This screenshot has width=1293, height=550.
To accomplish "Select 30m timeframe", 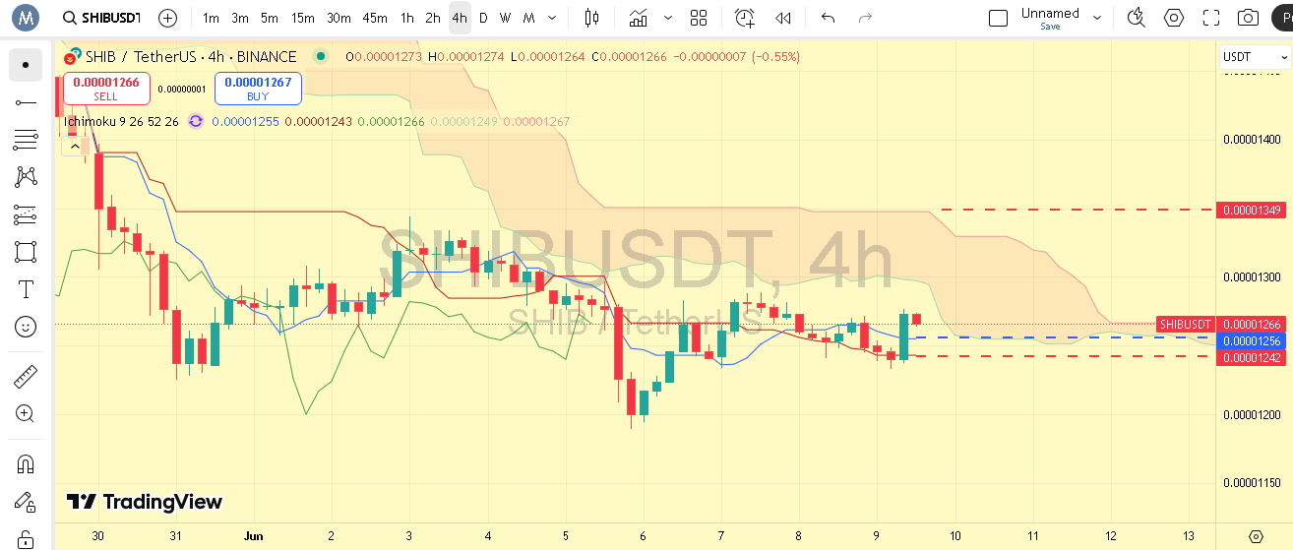I will point(339,18).
